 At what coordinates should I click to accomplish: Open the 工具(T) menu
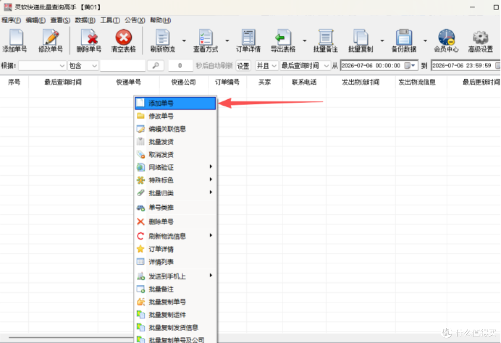[110, 20]
